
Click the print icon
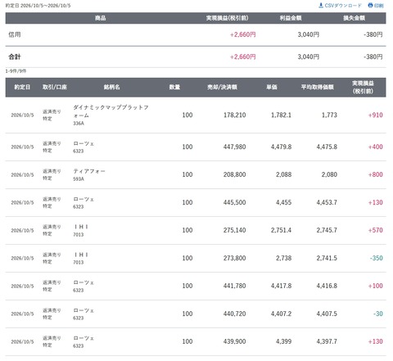point(370,5)
